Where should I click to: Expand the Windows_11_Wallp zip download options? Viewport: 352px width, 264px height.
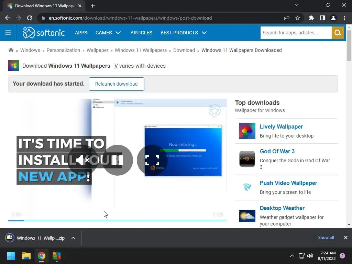tap(73, 238)
